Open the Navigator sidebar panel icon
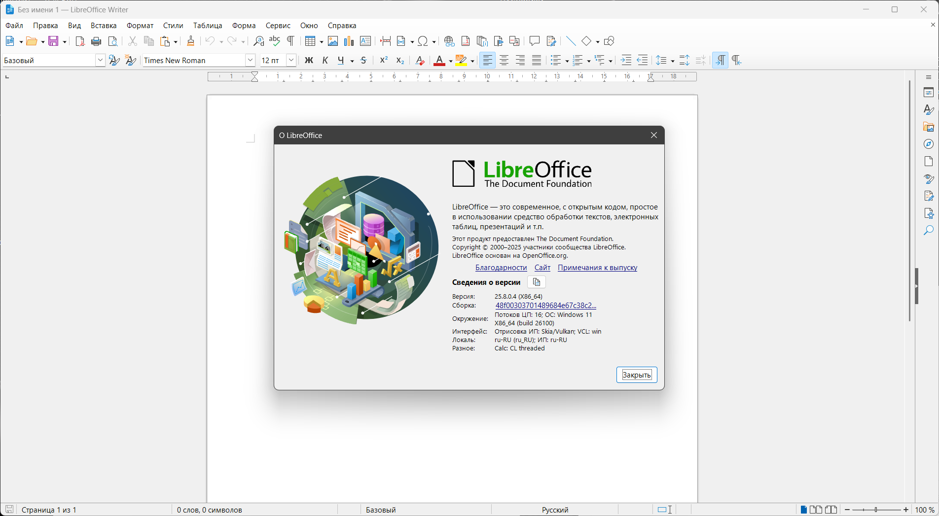The height and width of the screenshot is (516, 939). [928, 144]
